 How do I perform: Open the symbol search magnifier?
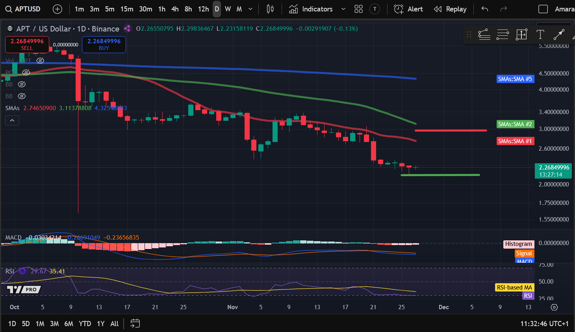pyautogui.click(x=8, y=9)
